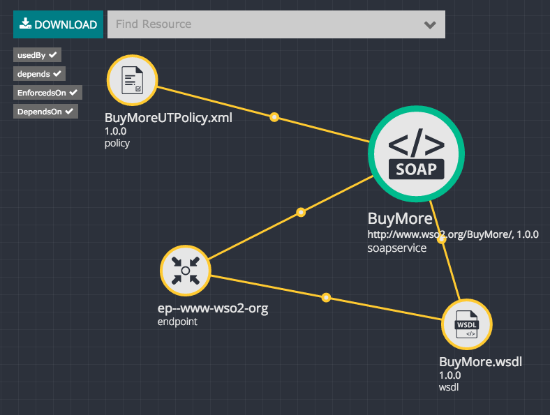Click the edge midpoint between SOAP service and WSDL

(x=442, y=239)
